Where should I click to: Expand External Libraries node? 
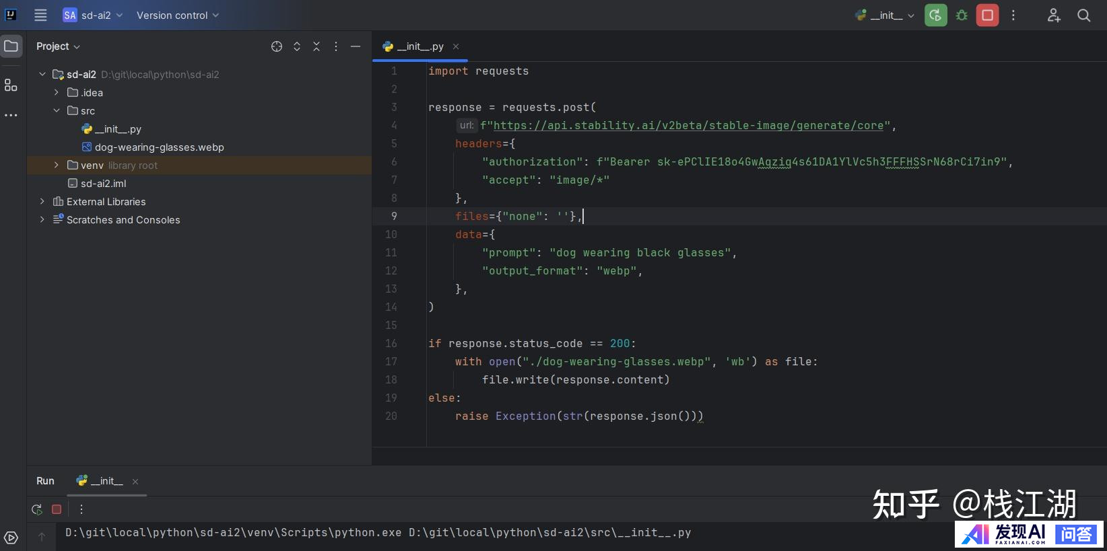click(x=42, y=201)
